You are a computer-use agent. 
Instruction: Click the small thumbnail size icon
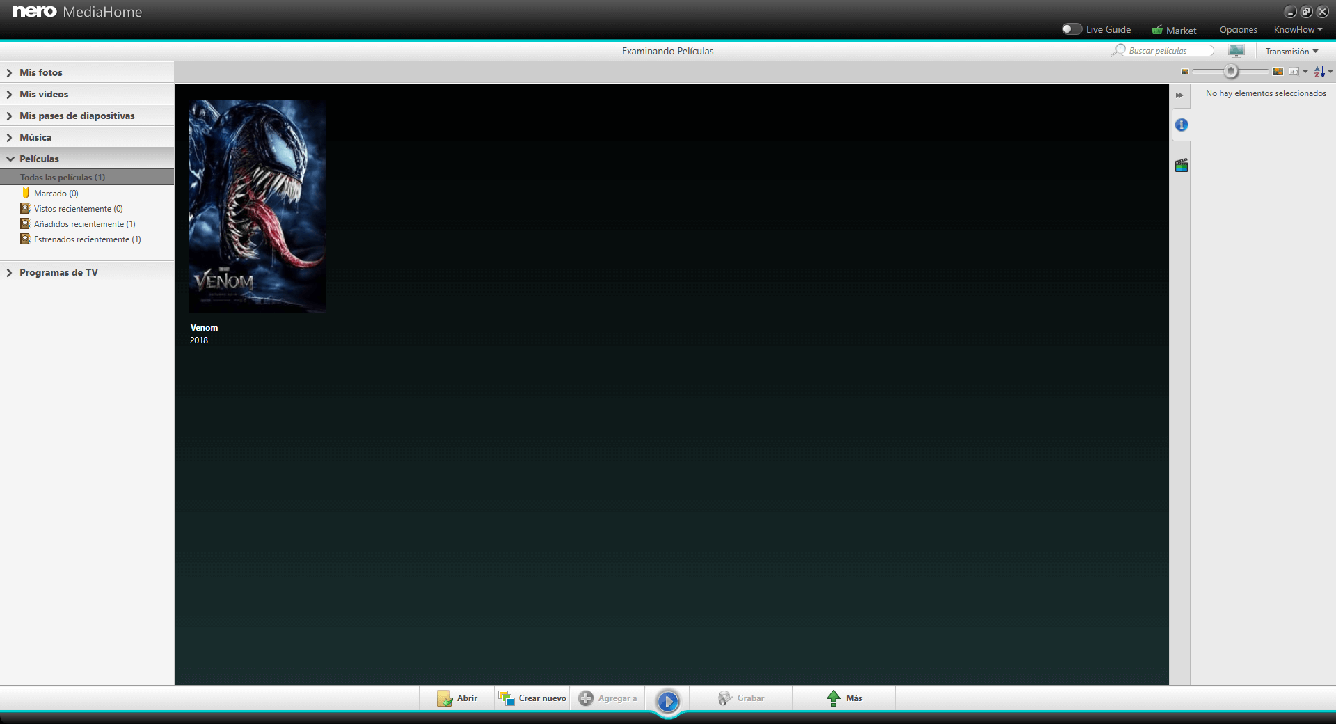[x=1184, y=72]
